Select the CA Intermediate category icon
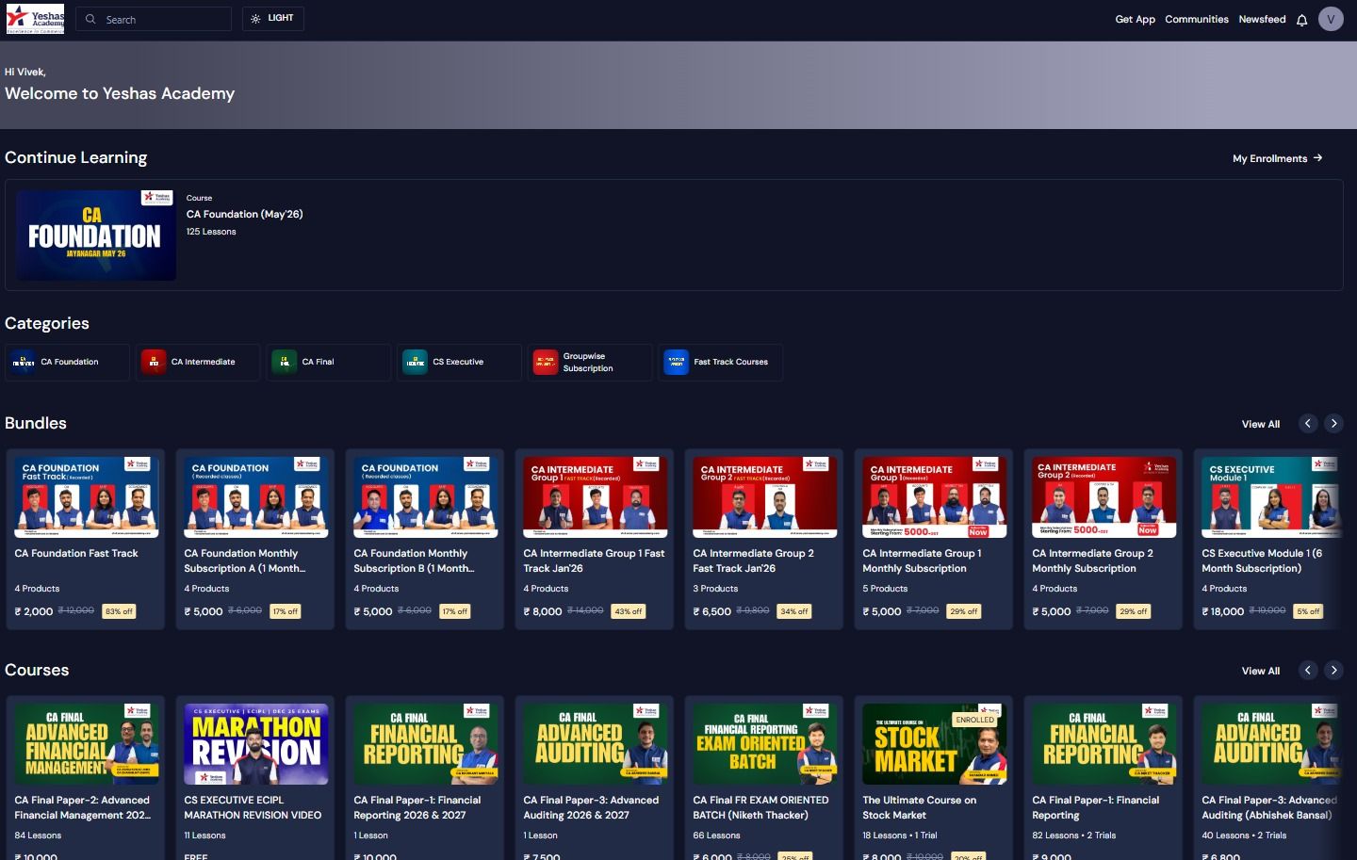Screen dimensions: 1357x860 (154, 363)
